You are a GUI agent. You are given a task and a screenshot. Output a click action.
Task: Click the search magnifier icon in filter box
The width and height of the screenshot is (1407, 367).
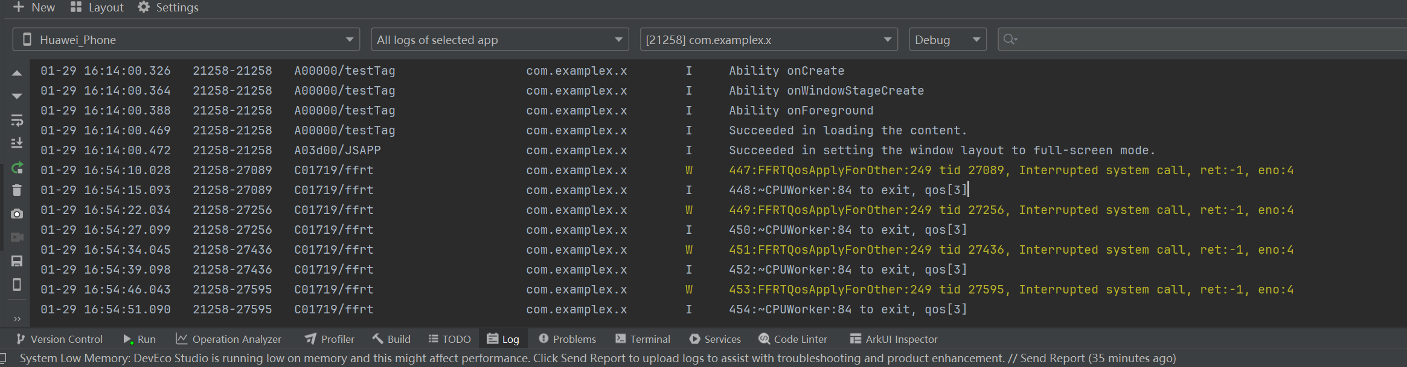pos(1010,40)
